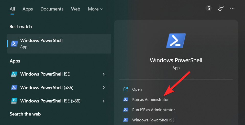This screenshot has width=245, height=125.
Task: Open Windows PowerShell ISE app result
Action: [x=59, y=74]
